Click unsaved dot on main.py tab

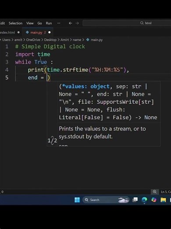click(50, 32)
